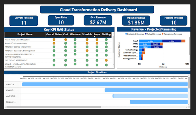Select the Pipeline revenue $1.85M card
The image size is (196, 115).
136,20
